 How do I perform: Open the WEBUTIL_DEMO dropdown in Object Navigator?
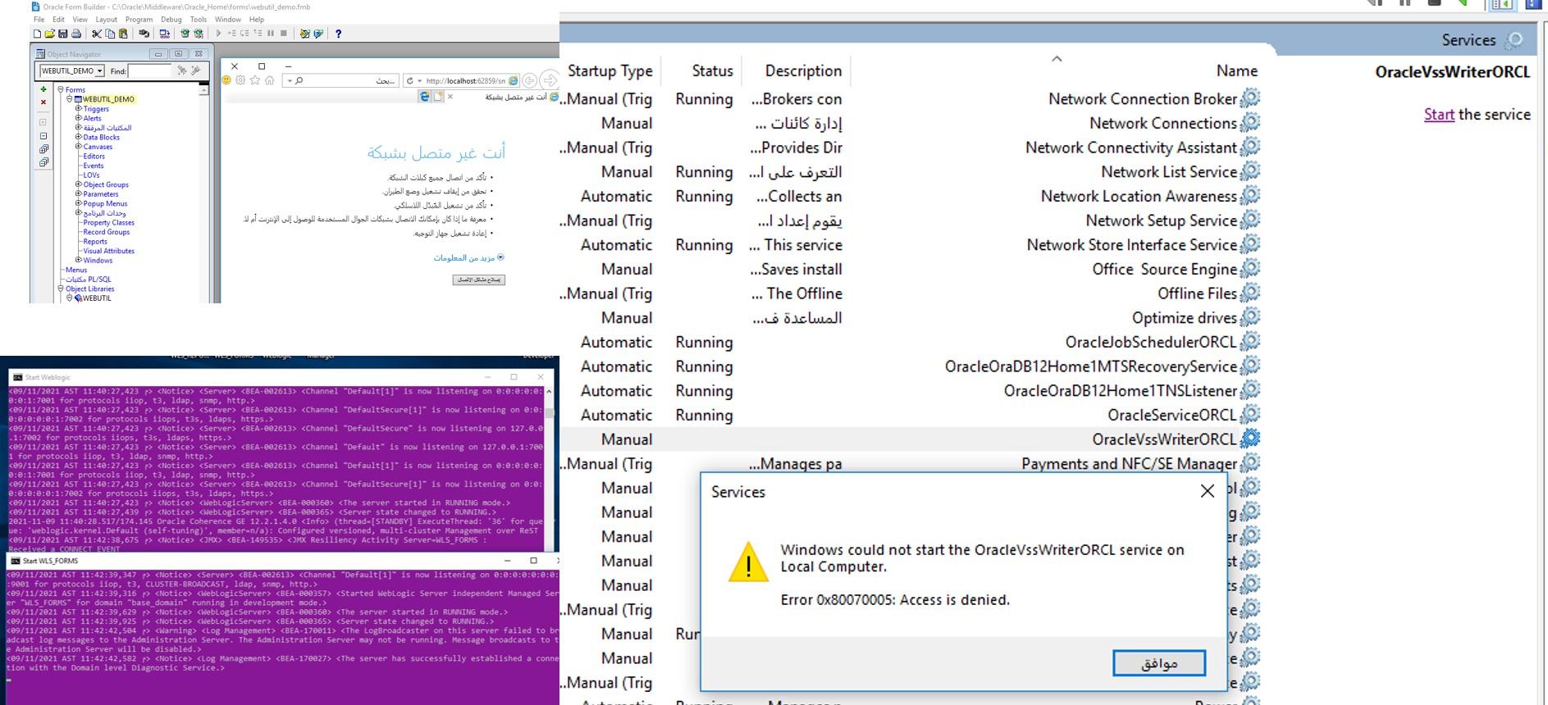click(99, 71)
